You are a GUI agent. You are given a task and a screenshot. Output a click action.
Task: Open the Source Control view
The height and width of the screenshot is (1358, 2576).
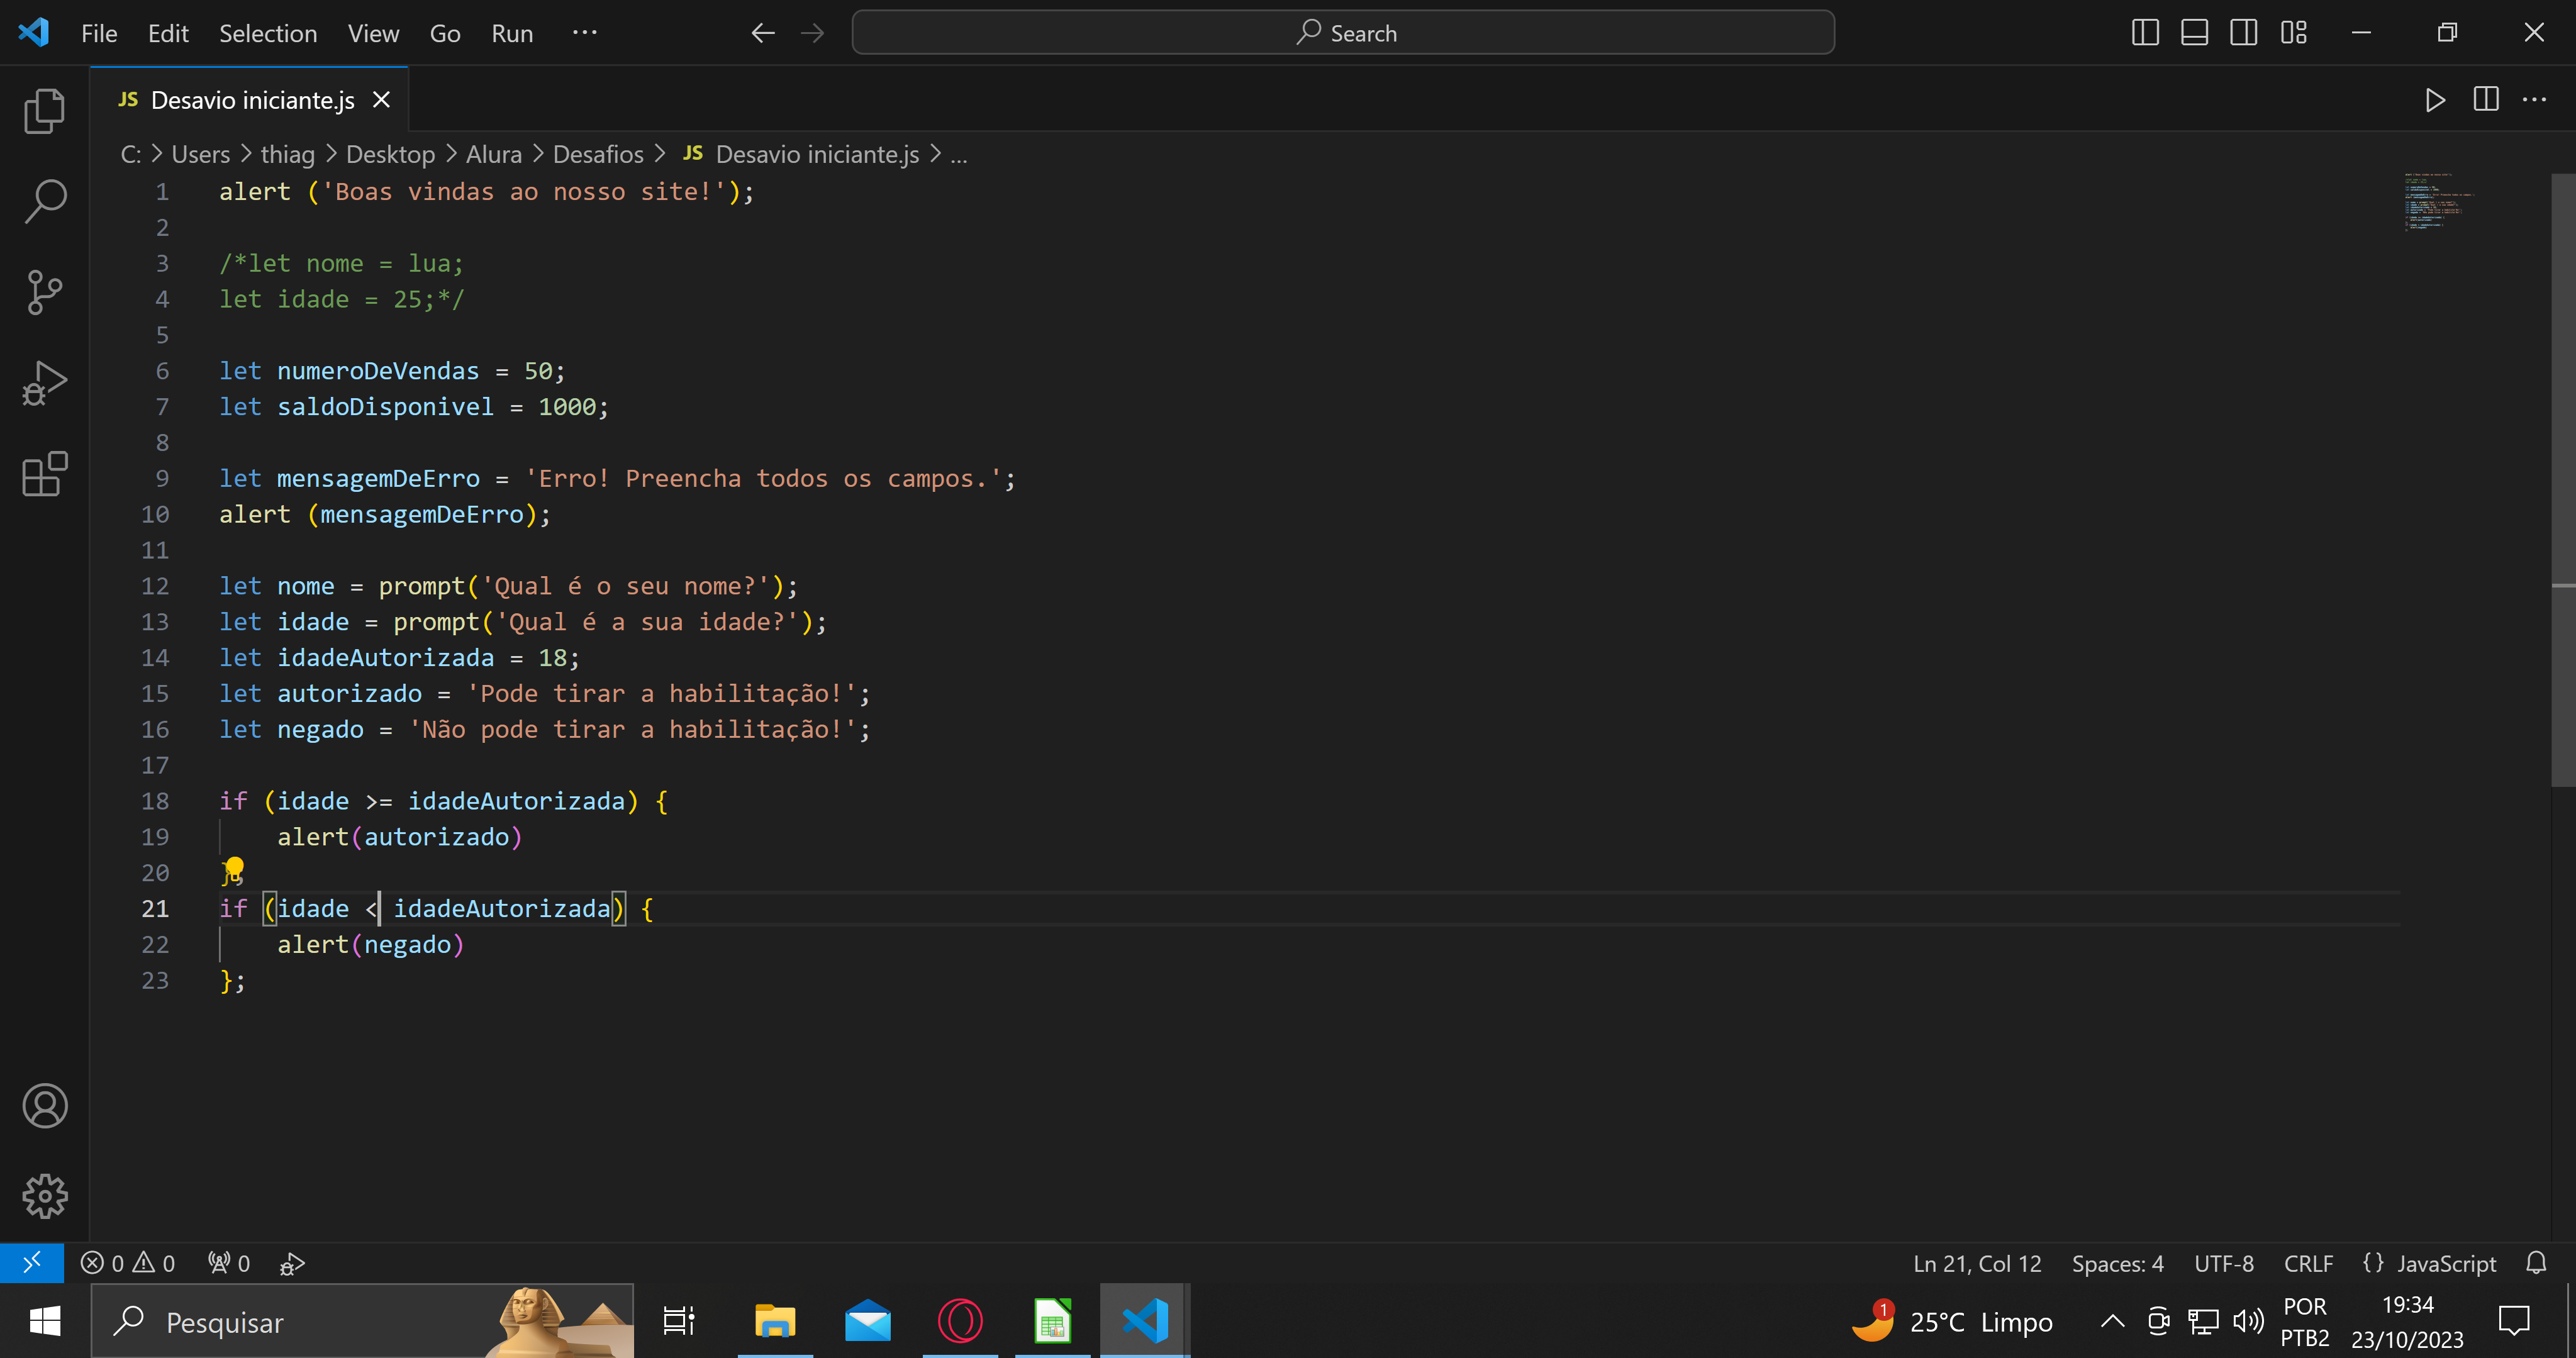coord(44,292)
